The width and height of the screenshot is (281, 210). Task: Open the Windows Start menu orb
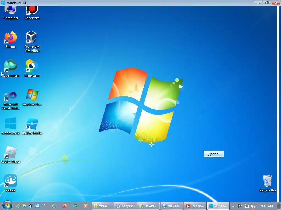coord(7,206)
